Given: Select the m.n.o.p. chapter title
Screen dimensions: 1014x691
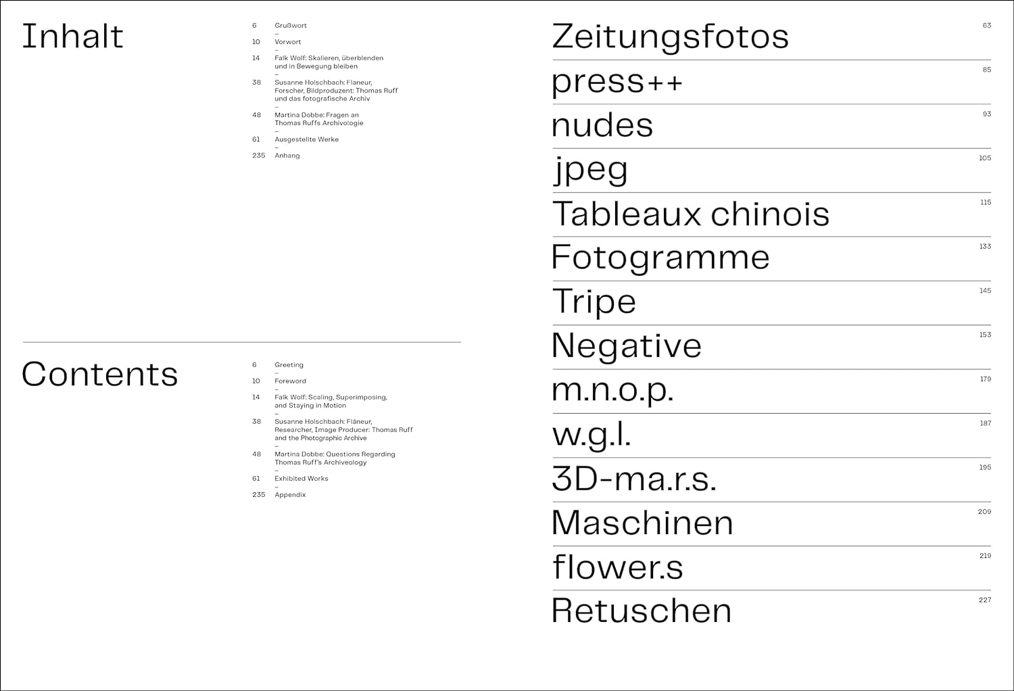Looking at the screenshot, I should (612, 390).
